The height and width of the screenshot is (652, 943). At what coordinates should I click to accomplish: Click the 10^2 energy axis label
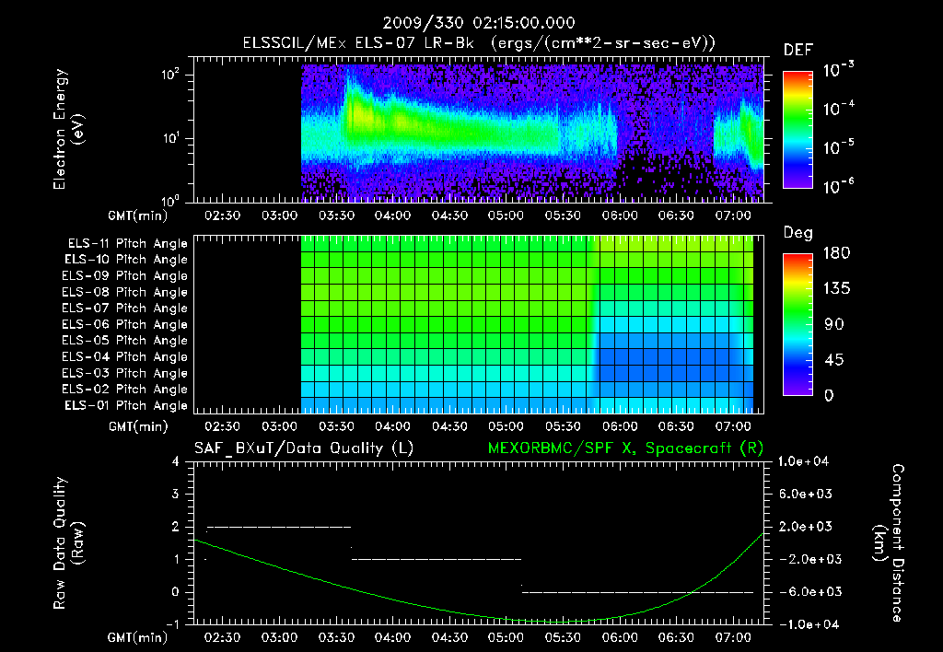[x=170, y=75]
